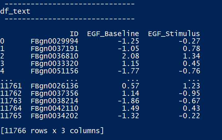This screenshot has height=140, width=222.
Task: Click gene ID FBgn0029994
Action: pos(54,41)
